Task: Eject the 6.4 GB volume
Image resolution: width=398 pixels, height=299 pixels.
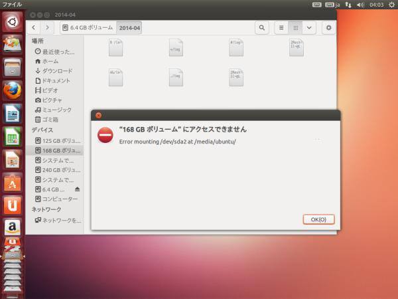Action: pos(77,189)
